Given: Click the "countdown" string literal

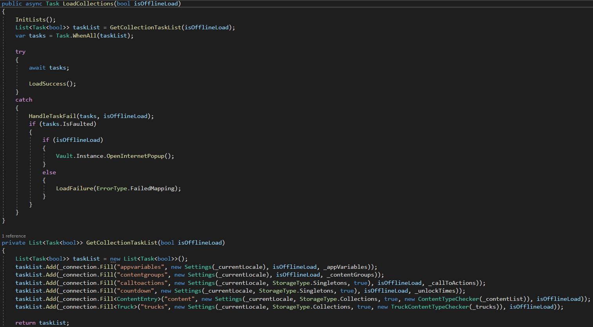Looking at the screenshot, I should click(135, 291).
